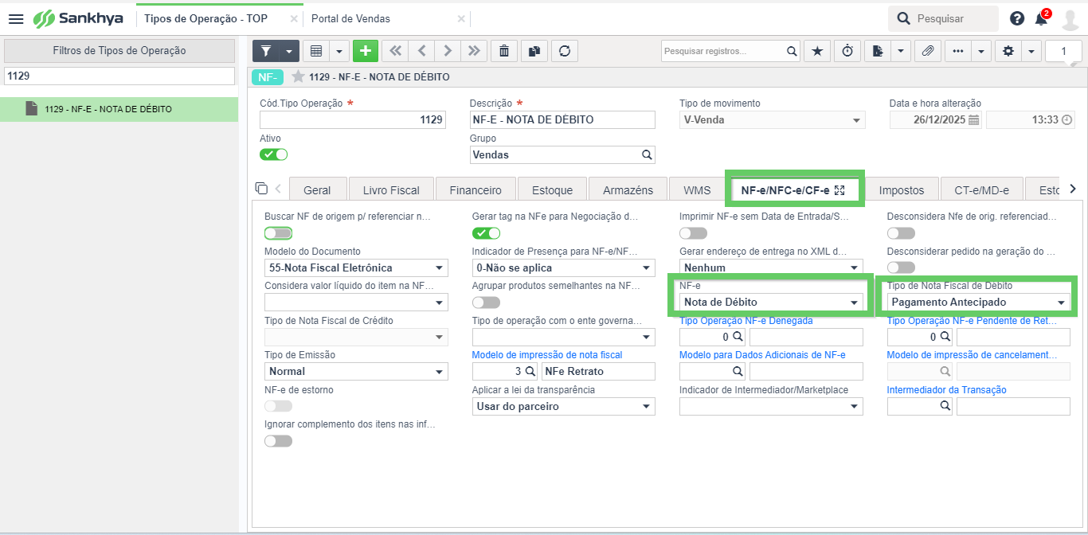Open the Livro Fiscal tab

391,190
